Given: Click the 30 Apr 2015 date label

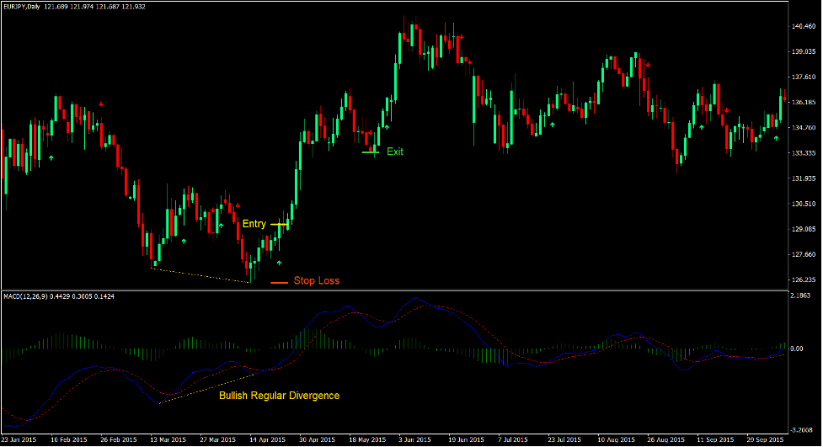Looking at the screenshot, I should point(317,439).
